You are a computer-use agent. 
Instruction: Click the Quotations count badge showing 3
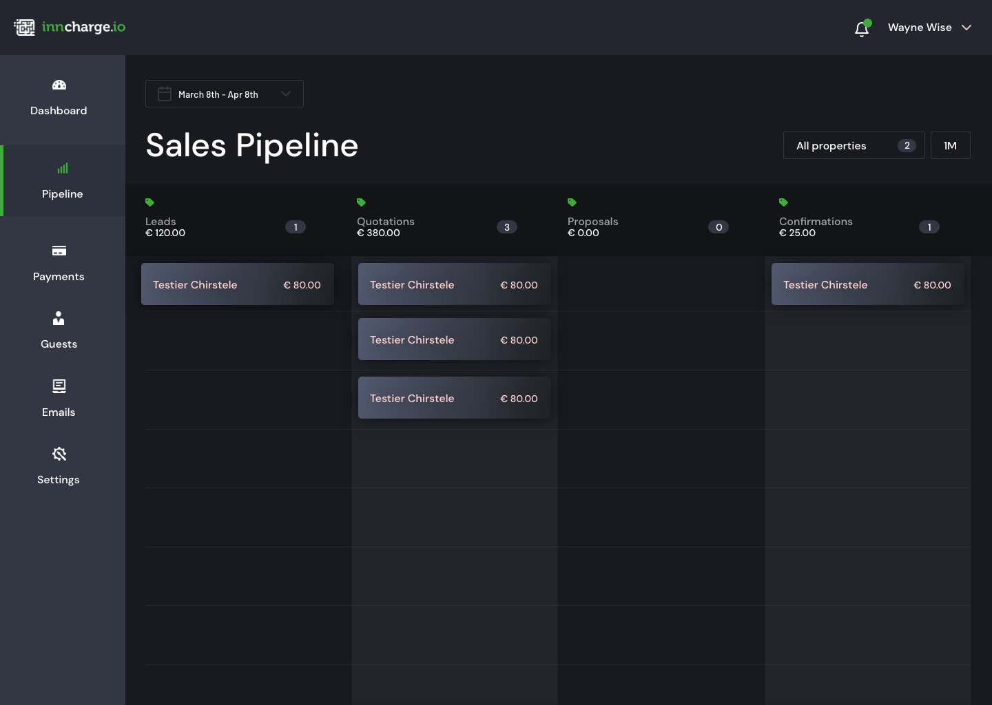(507, 227)
